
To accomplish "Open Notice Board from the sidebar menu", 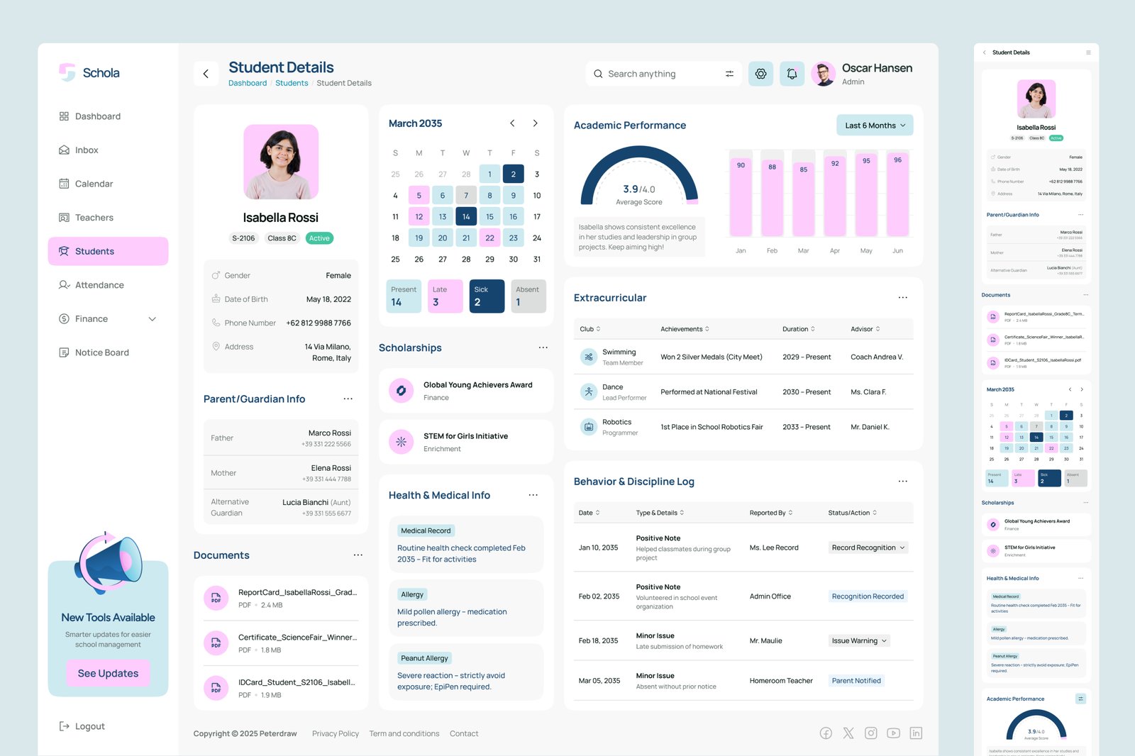I will [101, 352].
